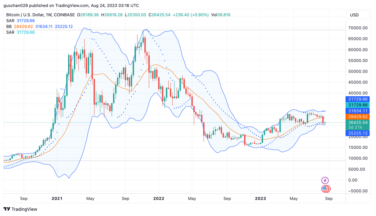Click the second SAR legend value 31729.66 in teal

(26, 32)
